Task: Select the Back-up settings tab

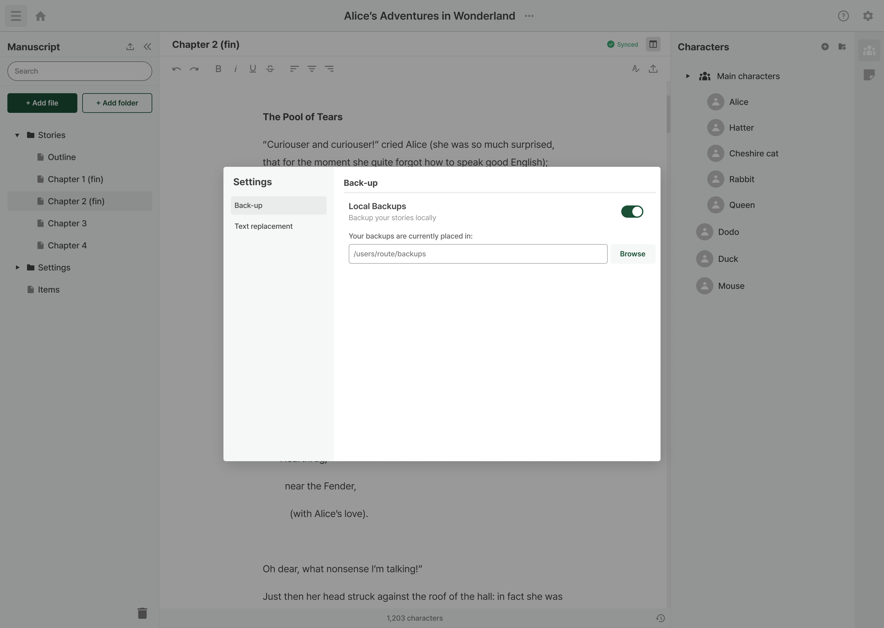Action: (x=279, y=205)
